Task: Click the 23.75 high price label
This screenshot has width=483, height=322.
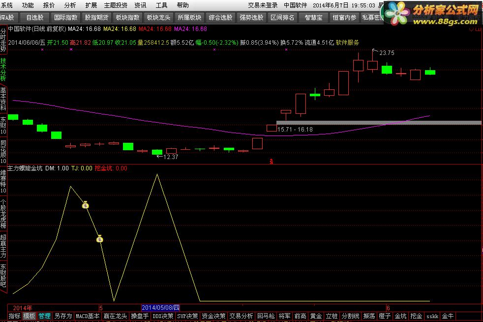Action: pyautogui.click(x=387, y=53)
